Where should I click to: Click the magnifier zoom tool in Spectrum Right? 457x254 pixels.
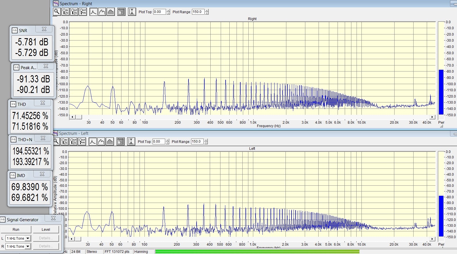click(x=57, y=12)
